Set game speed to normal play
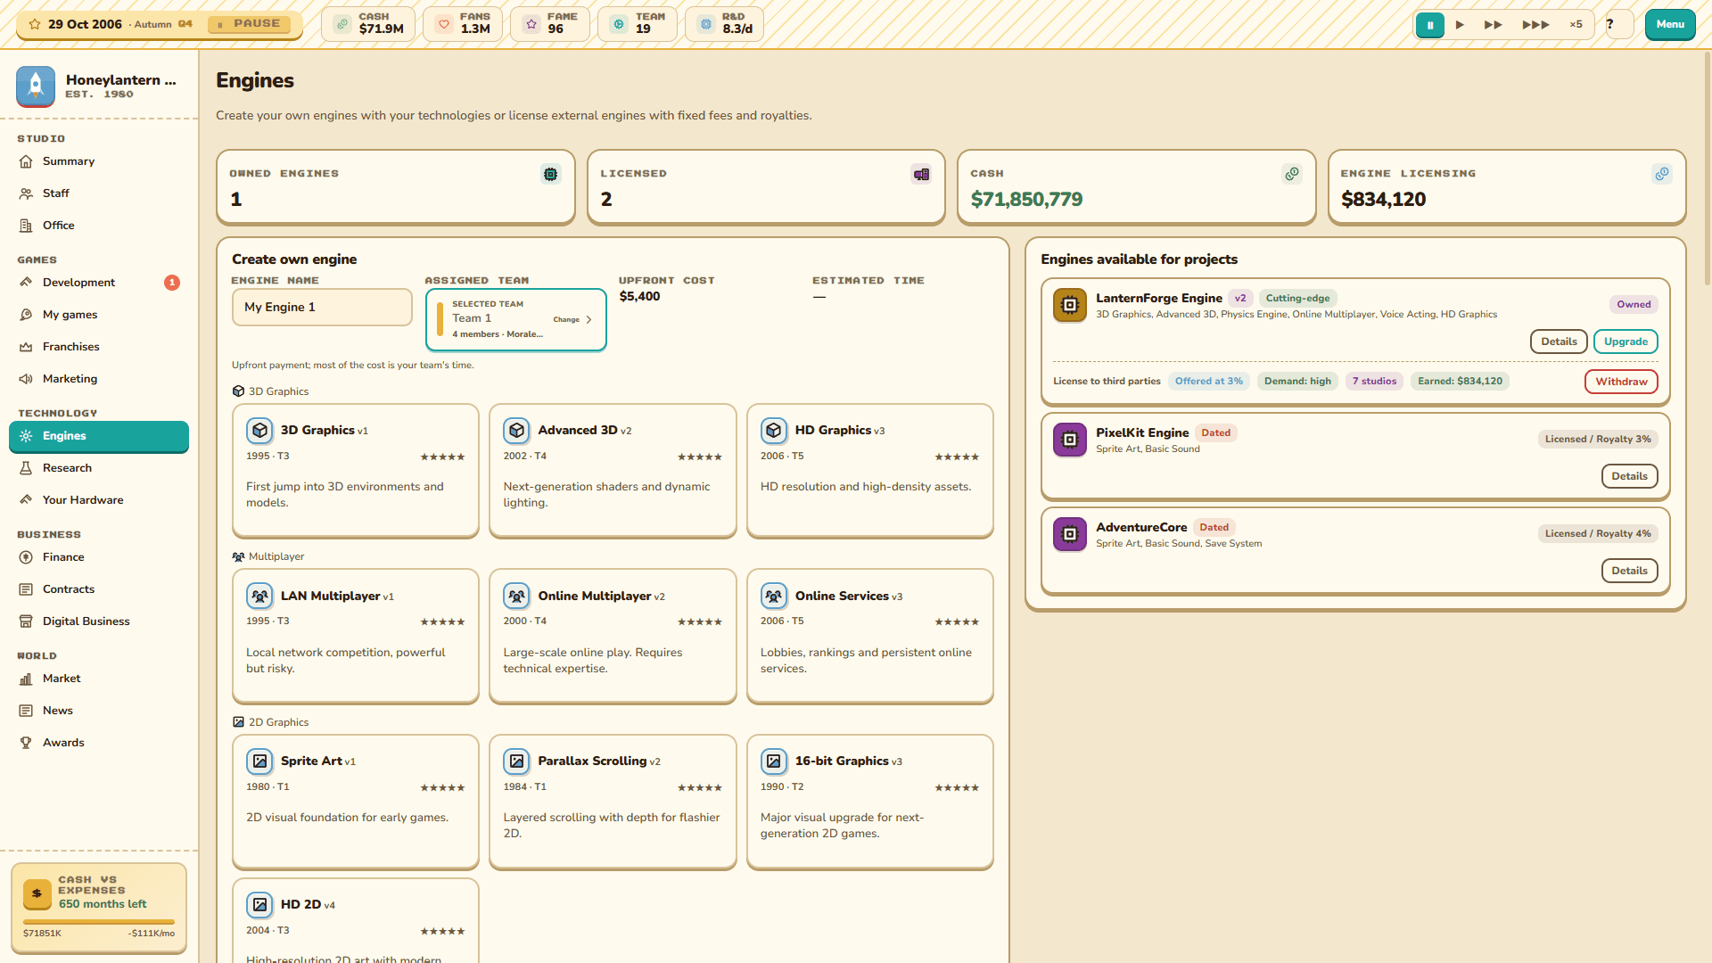Screen dimensions: 1712x963 1460,25
